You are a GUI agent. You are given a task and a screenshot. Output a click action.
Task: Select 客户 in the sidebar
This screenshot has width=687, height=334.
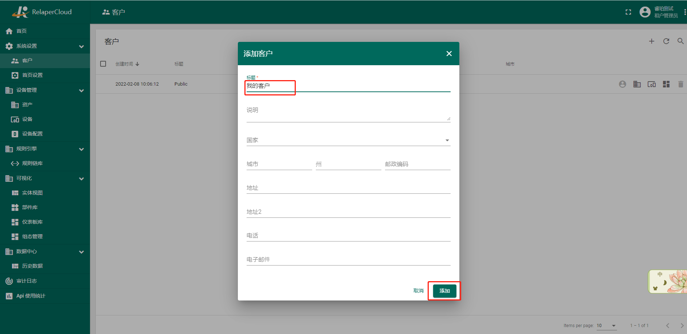pos(45,61)
